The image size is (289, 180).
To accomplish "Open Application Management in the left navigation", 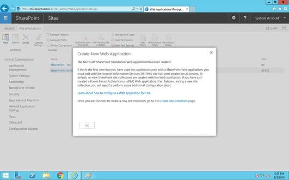I will (18, 67).
